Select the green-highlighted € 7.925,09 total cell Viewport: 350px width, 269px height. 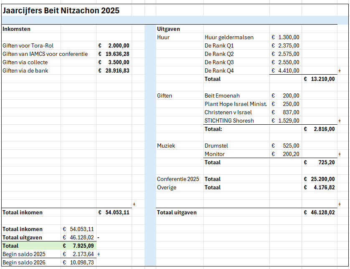point(79,246)
